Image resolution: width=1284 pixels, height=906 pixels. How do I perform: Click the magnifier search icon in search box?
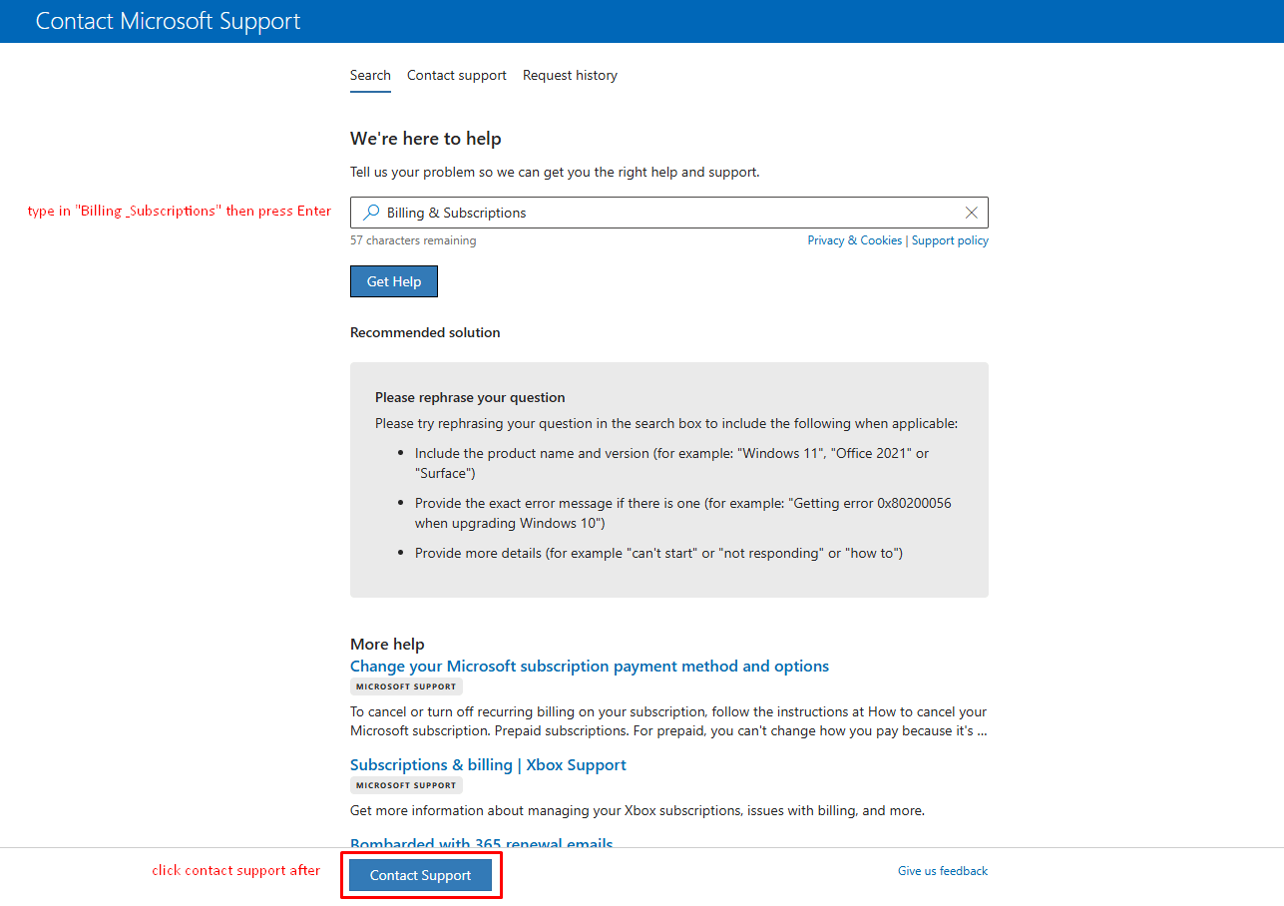coord(370,213)
